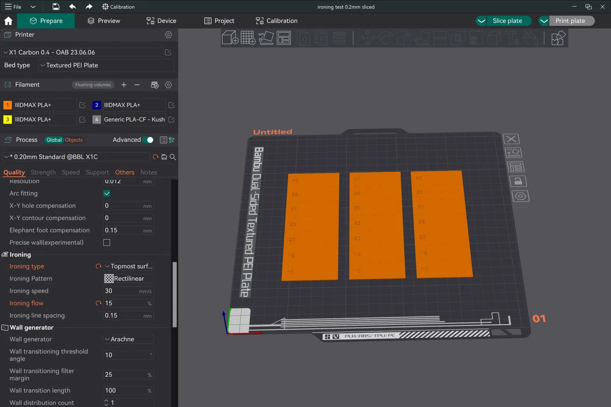Viewport: 611px width, 407px height.
Task: Click the Slice plate button
Action: pyautogui.click(x=507, y=21)
